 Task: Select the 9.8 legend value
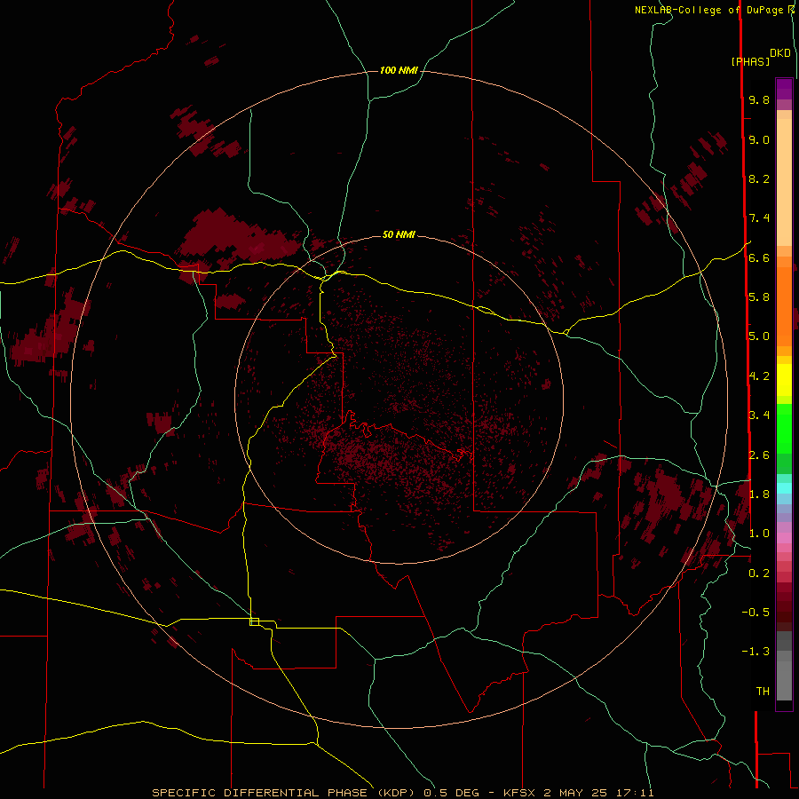759,99
